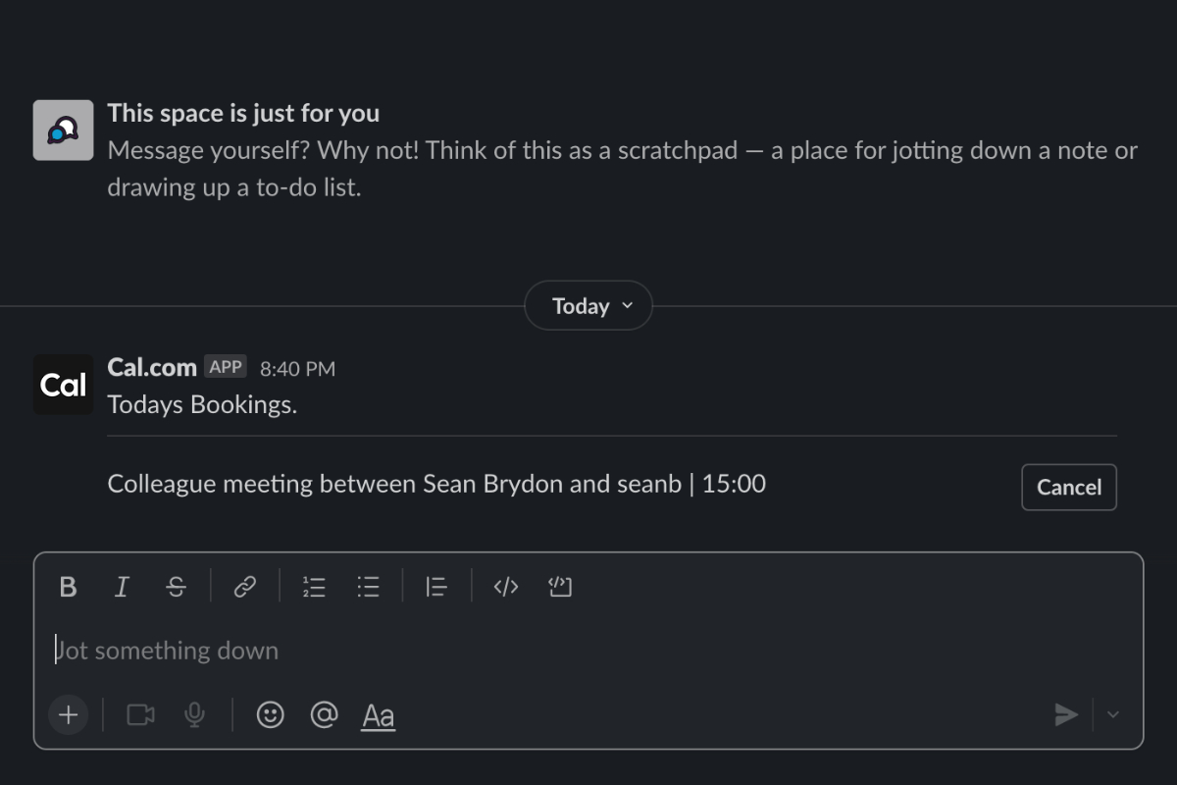Viewport: 1177px width, 785px height.
Task: Toggle italic text formatting
Action: [122, 587]
